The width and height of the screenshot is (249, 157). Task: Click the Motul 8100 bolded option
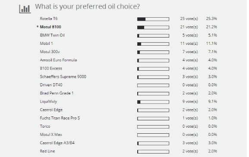pyautogui.click(x=50, y=27)
